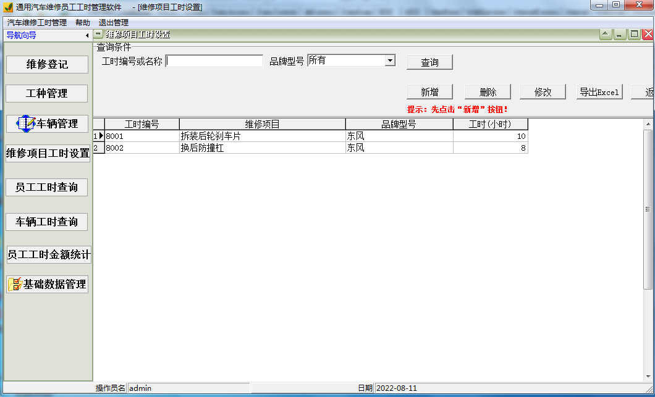Close the 维修项目工时设置 child window
Viewport: 655px width, 397px height.
click(648, 35)
